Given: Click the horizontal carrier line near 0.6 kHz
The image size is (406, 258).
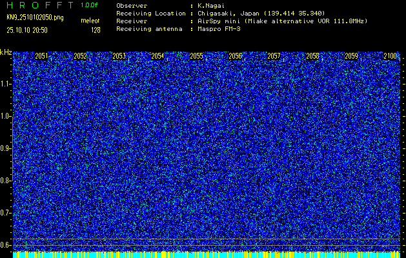Looking at the screenshot, I should [x=207, y=239].
